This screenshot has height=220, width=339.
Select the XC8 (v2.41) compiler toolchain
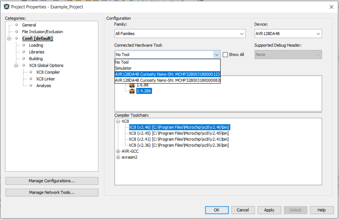(179, 139)
